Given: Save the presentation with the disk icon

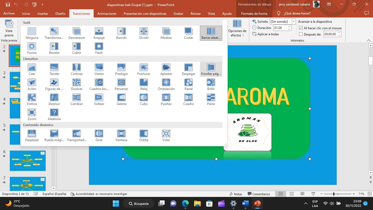Looking at the screenshot, I should point(8,5).
